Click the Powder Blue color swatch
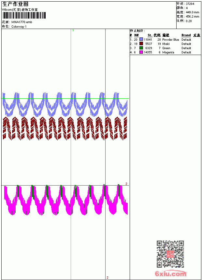This screenshot has height=280, width=202. coord(141,39)
